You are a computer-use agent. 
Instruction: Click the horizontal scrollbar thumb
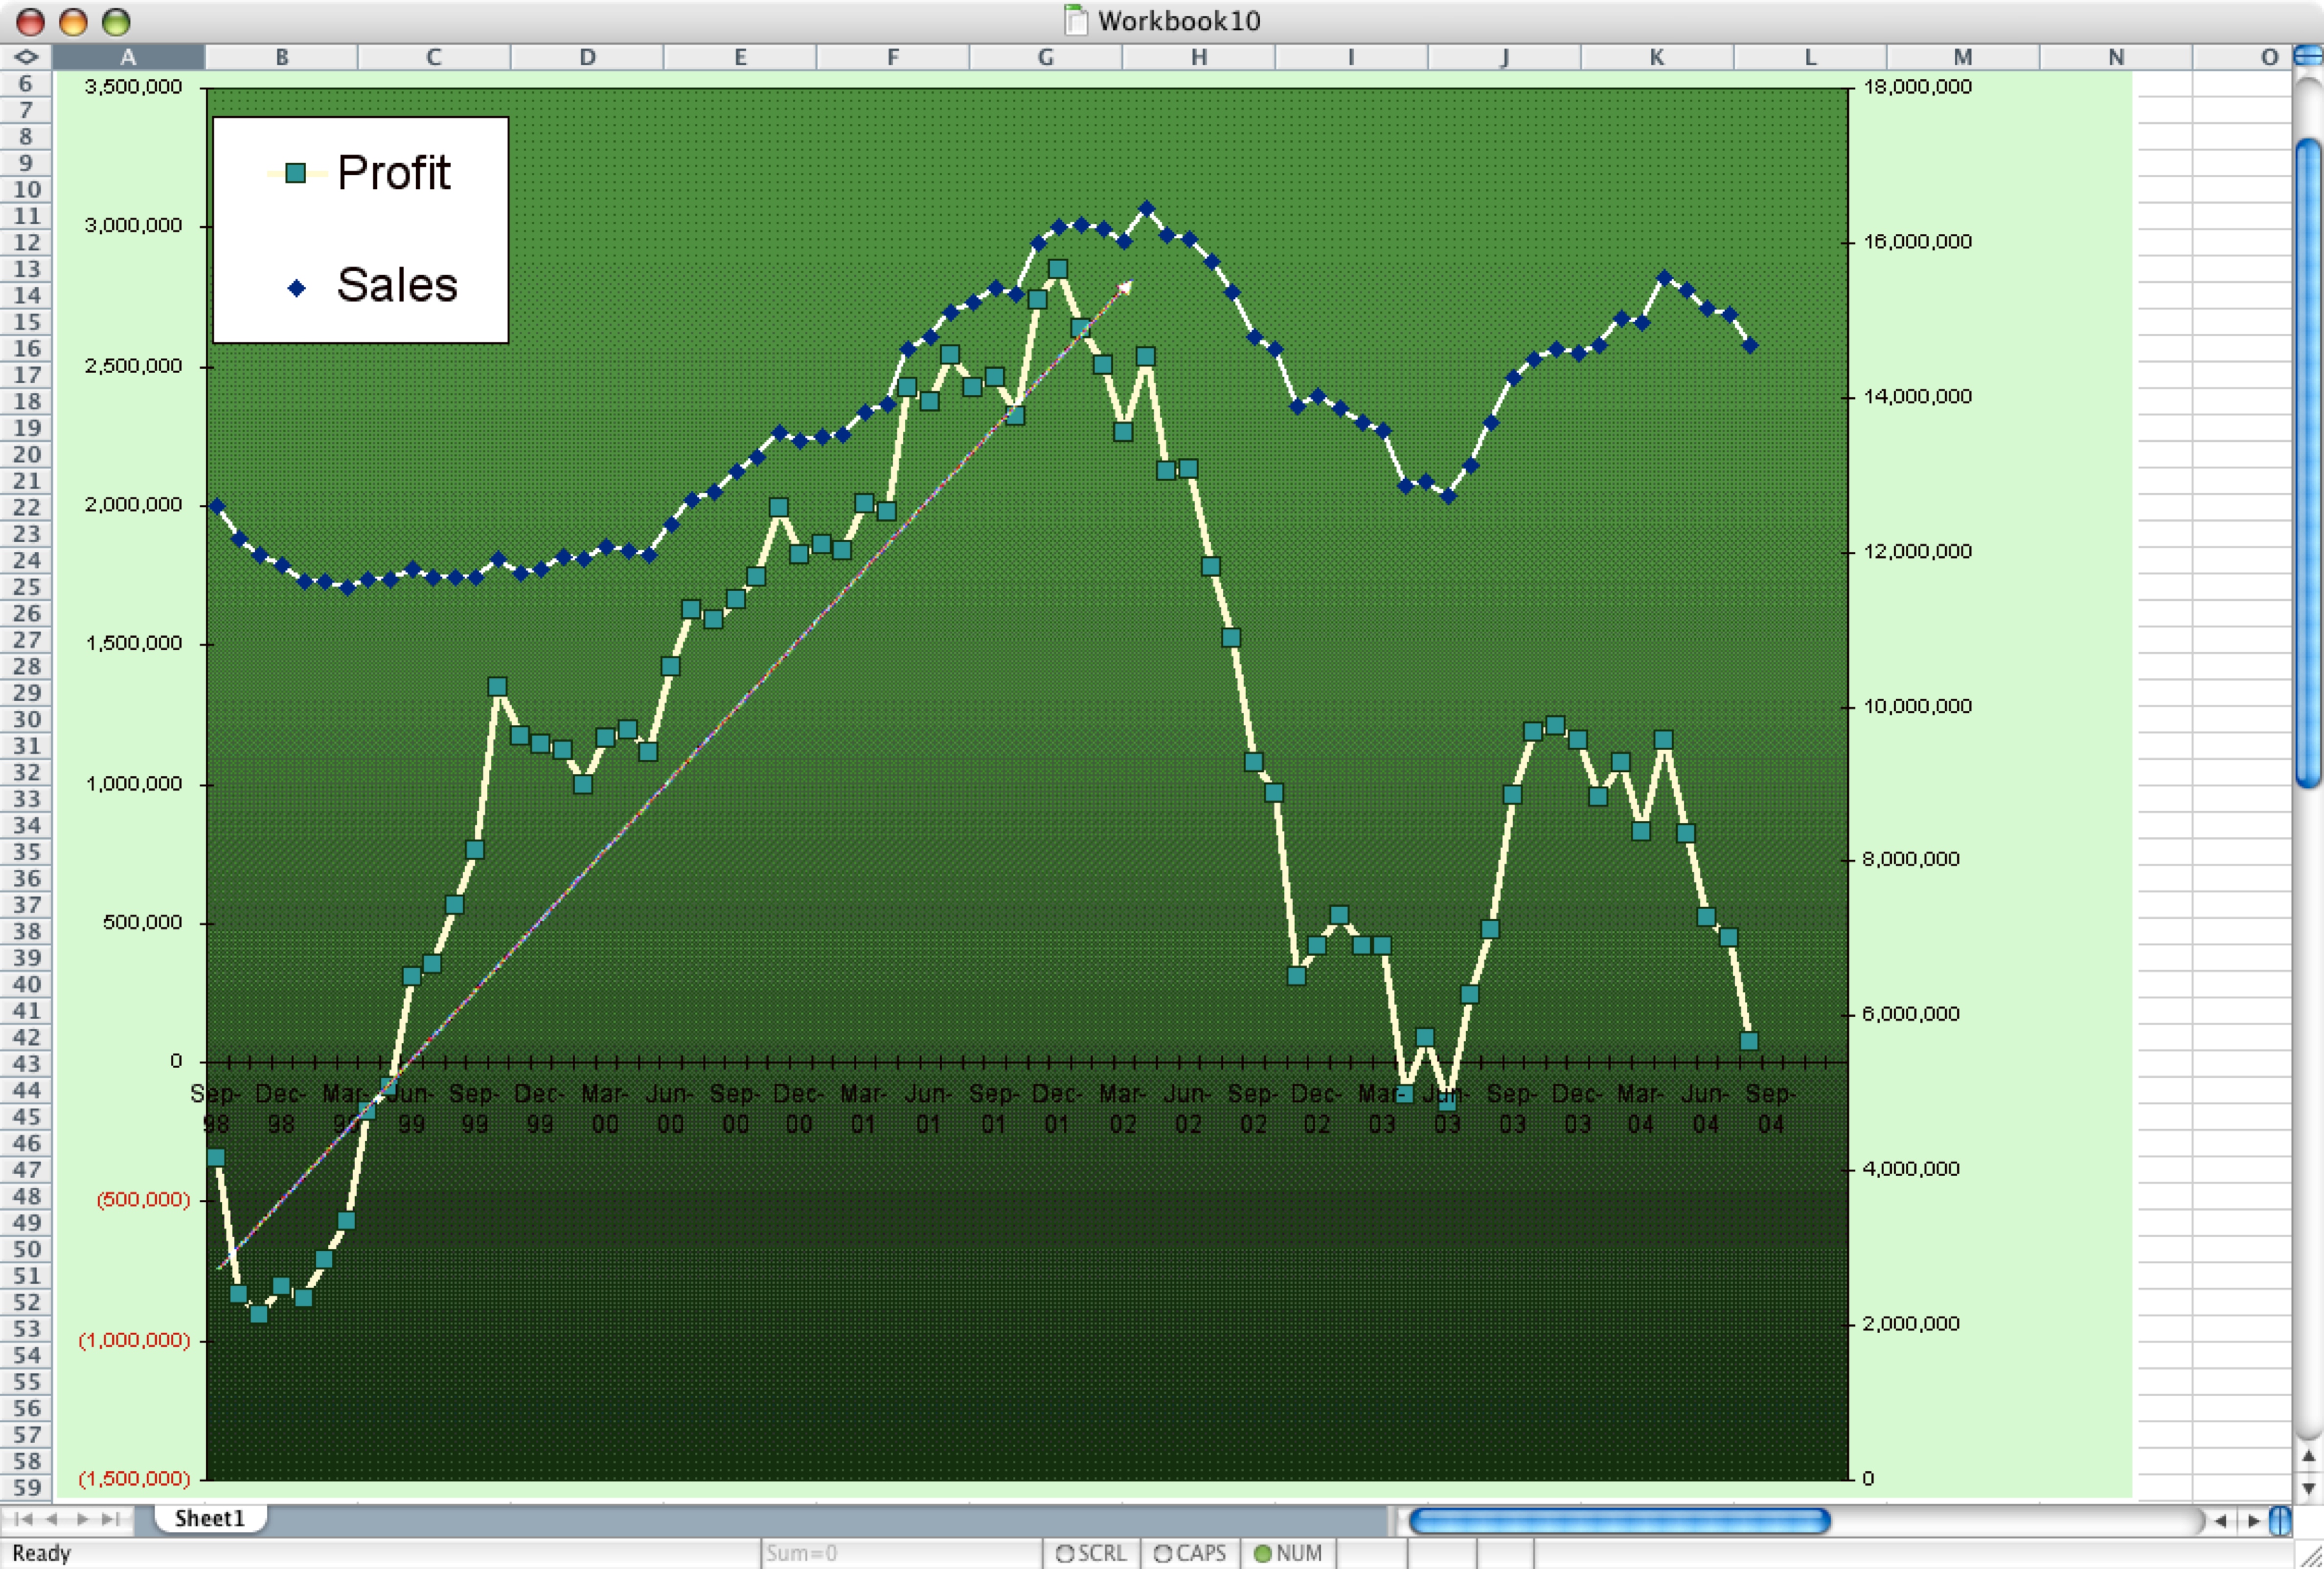[1619, 1521]
